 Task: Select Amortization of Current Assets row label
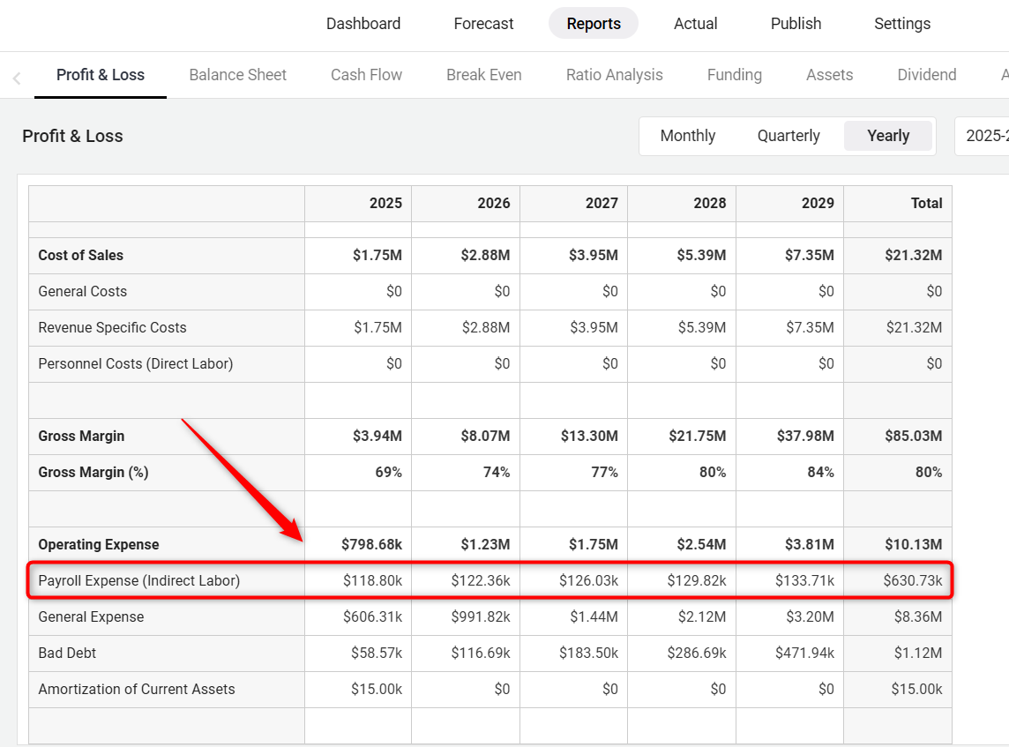tap(137, 689)
